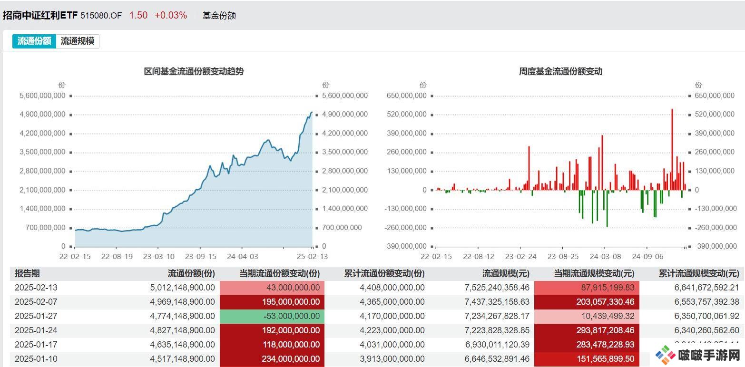Click the cell 4,365,000,000.00

(392, 302)
